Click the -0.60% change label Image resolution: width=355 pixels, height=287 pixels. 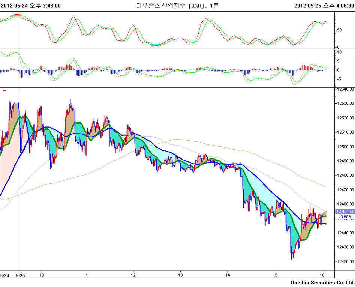[x=345, y=217]
